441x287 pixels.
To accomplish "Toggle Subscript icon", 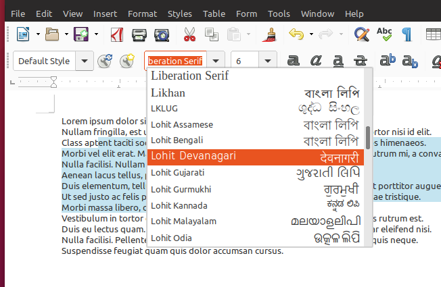I will pos(410,61).
